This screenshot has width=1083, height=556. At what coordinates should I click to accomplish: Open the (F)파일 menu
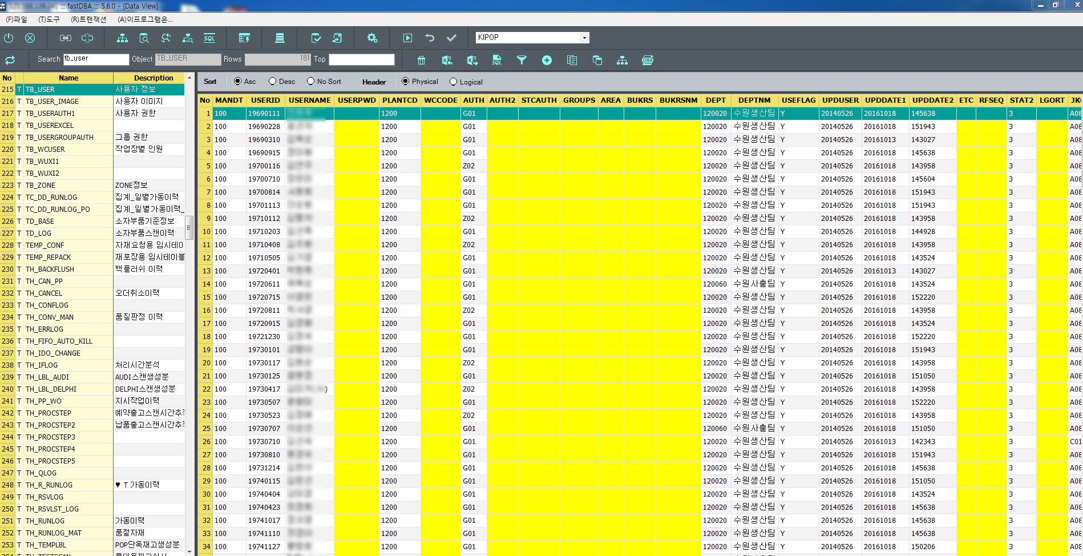pos(17,19)
